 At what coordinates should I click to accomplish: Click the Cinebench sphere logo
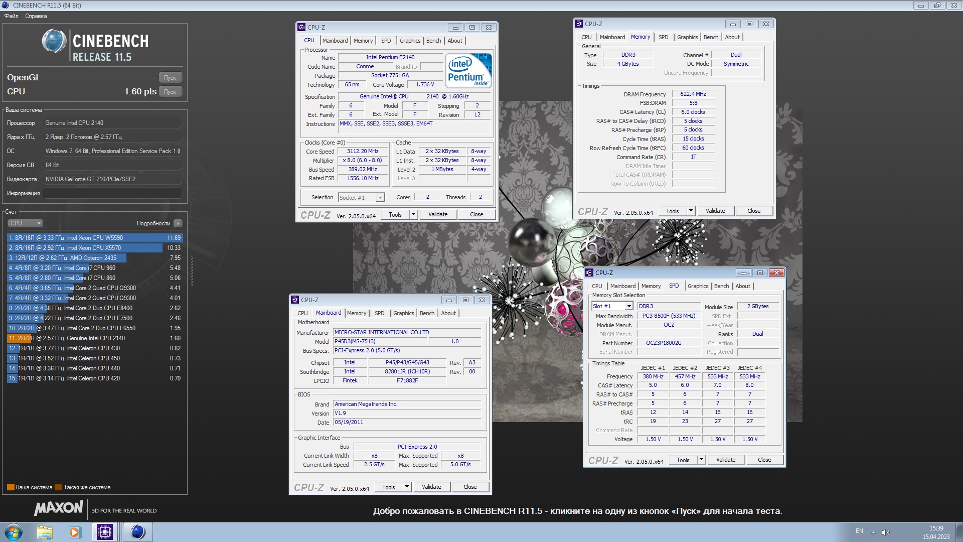point(54,41)
